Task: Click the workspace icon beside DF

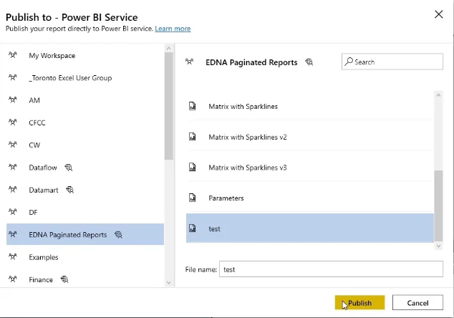Action: click(13, 212)
